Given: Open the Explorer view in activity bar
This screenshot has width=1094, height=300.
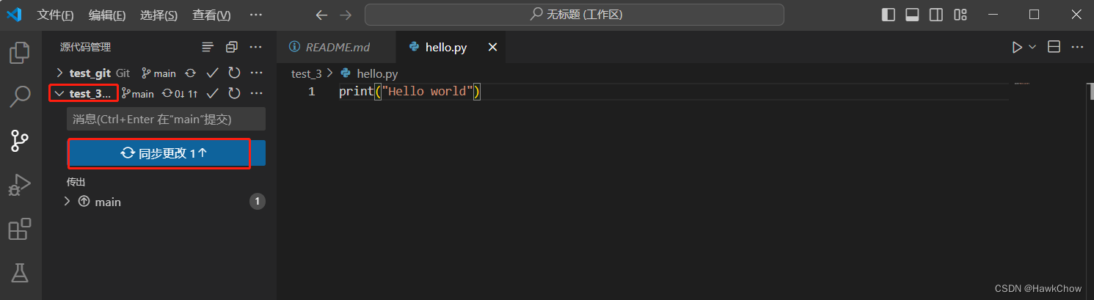Looking at the screenshot, I should 20,53.
